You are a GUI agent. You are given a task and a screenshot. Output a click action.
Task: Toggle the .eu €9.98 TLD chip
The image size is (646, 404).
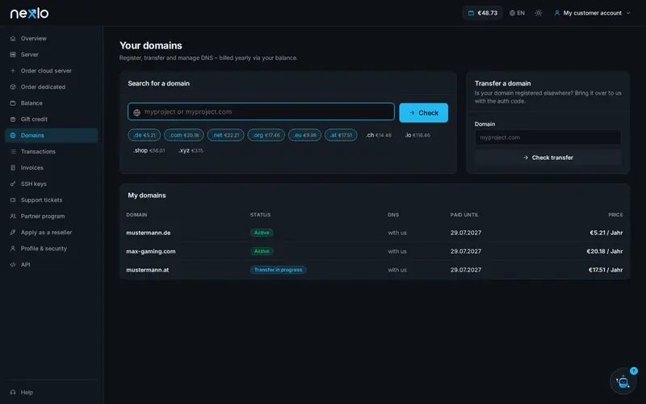305,135
